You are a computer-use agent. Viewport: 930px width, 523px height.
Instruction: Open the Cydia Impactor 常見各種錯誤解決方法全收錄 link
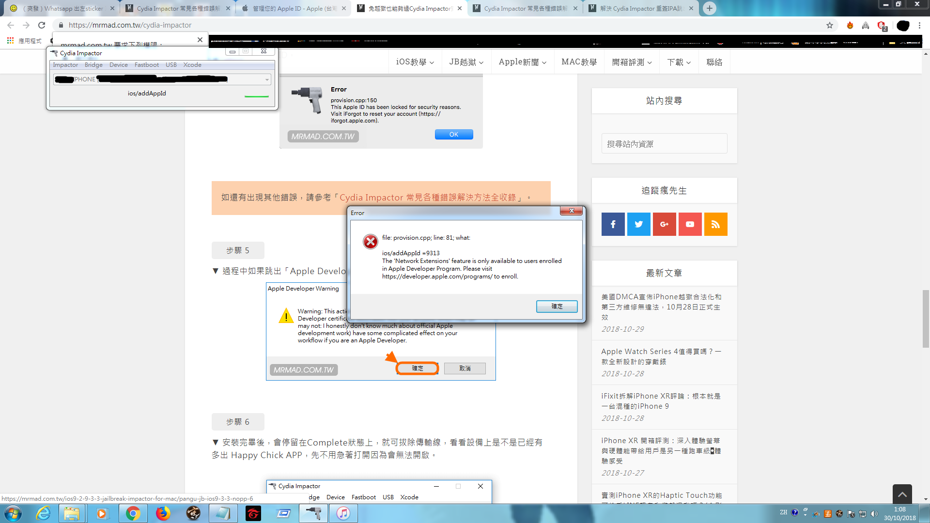[428, 198]
